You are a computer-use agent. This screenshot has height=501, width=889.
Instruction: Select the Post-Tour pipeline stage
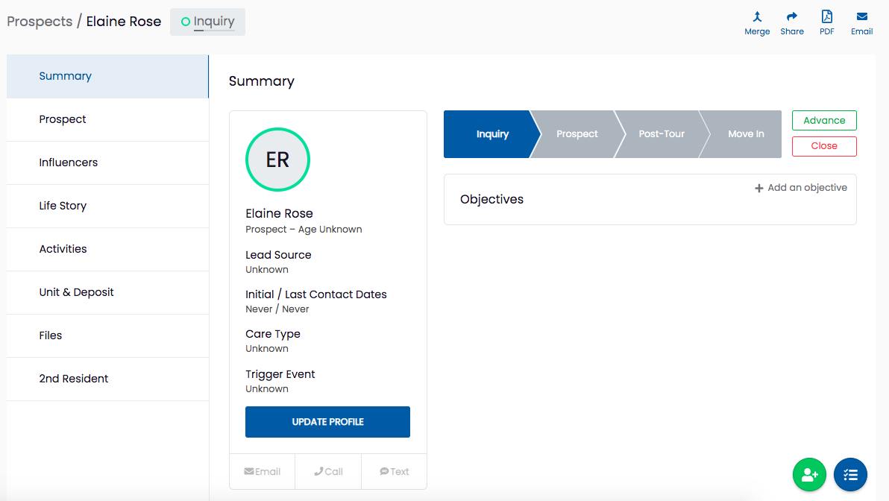coord(662,134)
